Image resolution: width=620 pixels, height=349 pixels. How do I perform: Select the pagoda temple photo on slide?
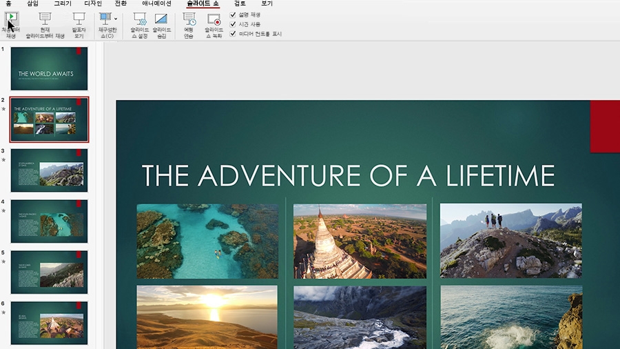tap(360, 241)
